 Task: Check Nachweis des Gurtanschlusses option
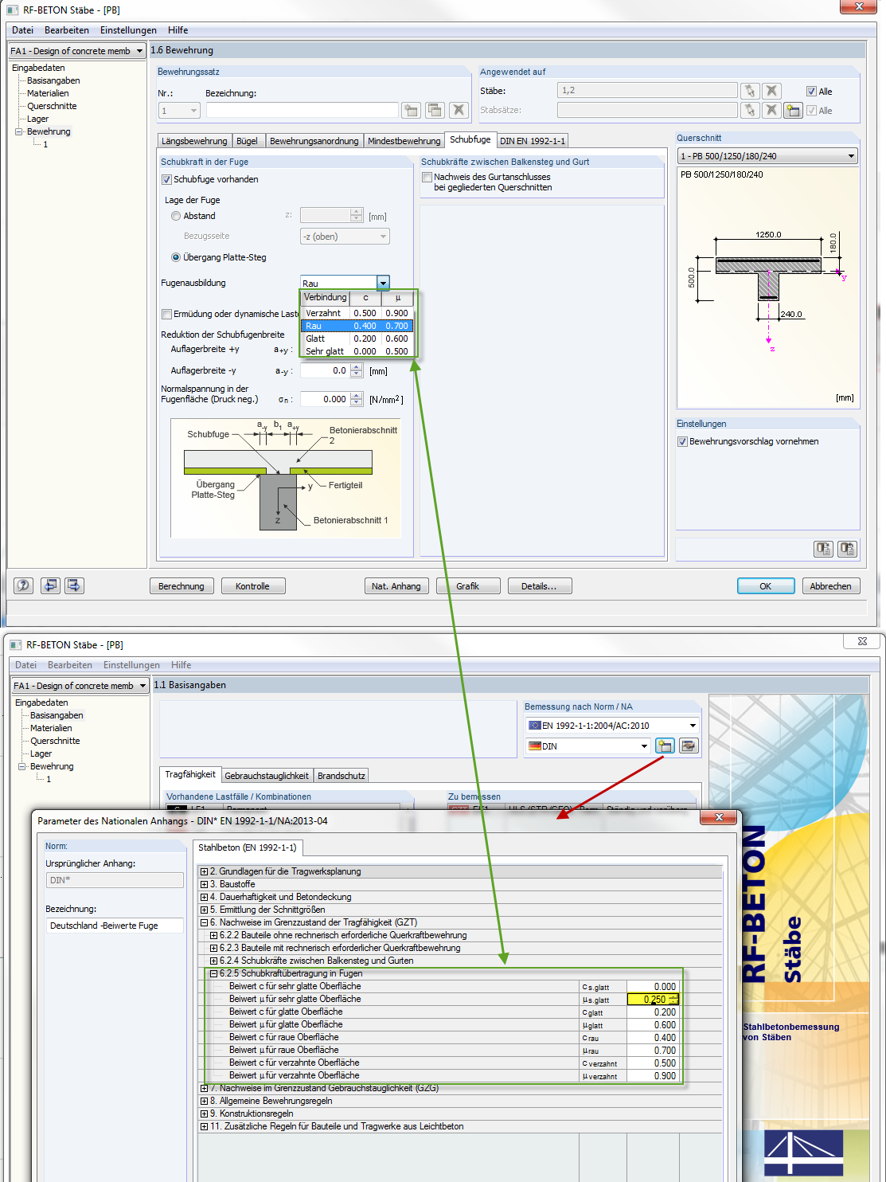click(427, 177)
